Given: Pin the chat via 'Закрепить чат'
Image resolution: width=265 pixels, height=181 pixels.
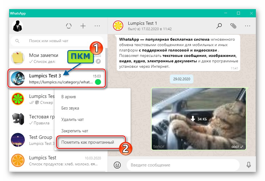Looking at the screenshot, I should tap(75, 131).
